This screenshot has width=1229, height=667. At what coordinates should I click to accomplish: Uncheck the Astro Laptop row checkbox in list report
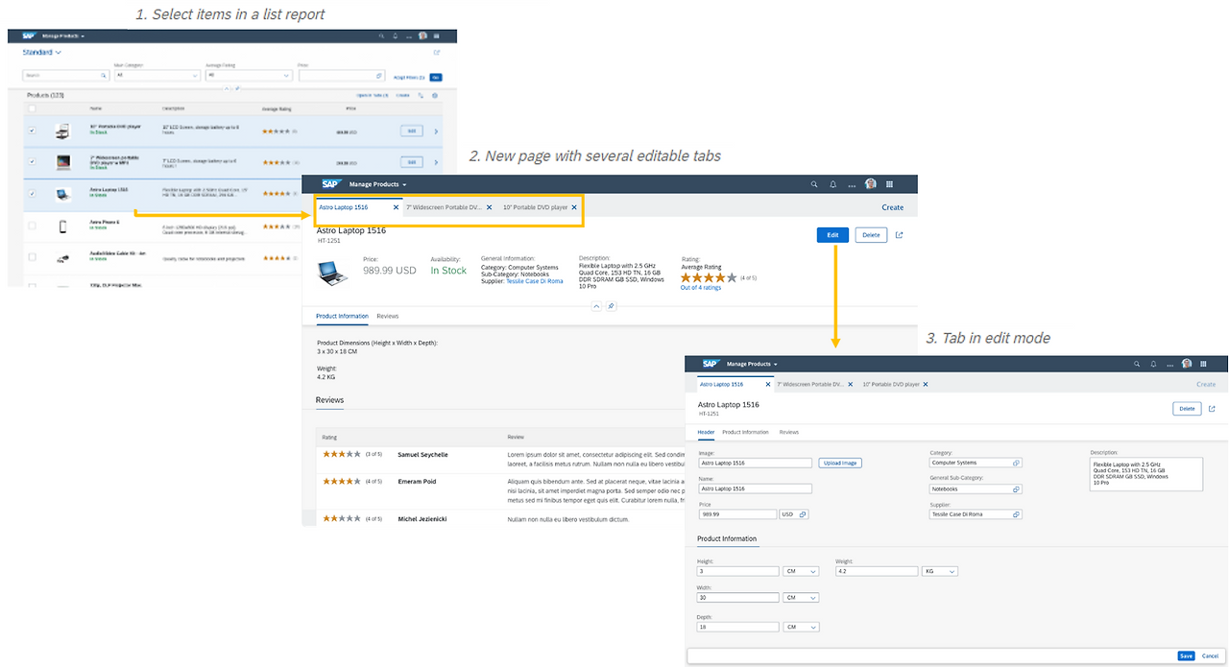point(32,193)
